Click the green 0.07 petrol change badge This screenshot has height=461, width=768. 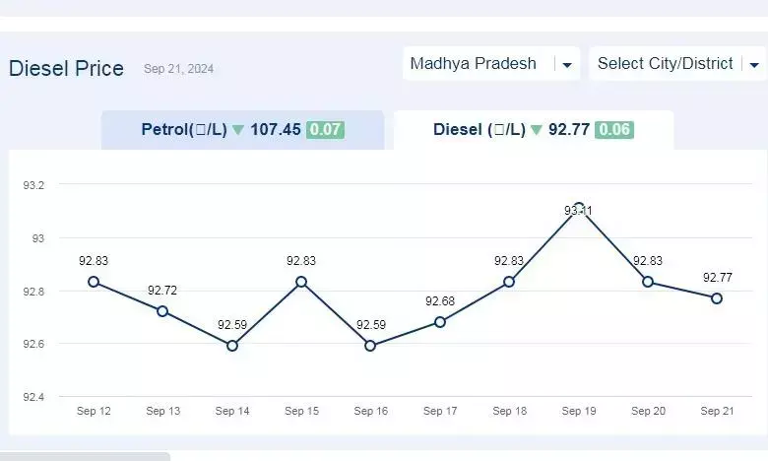tap(325, 130)
